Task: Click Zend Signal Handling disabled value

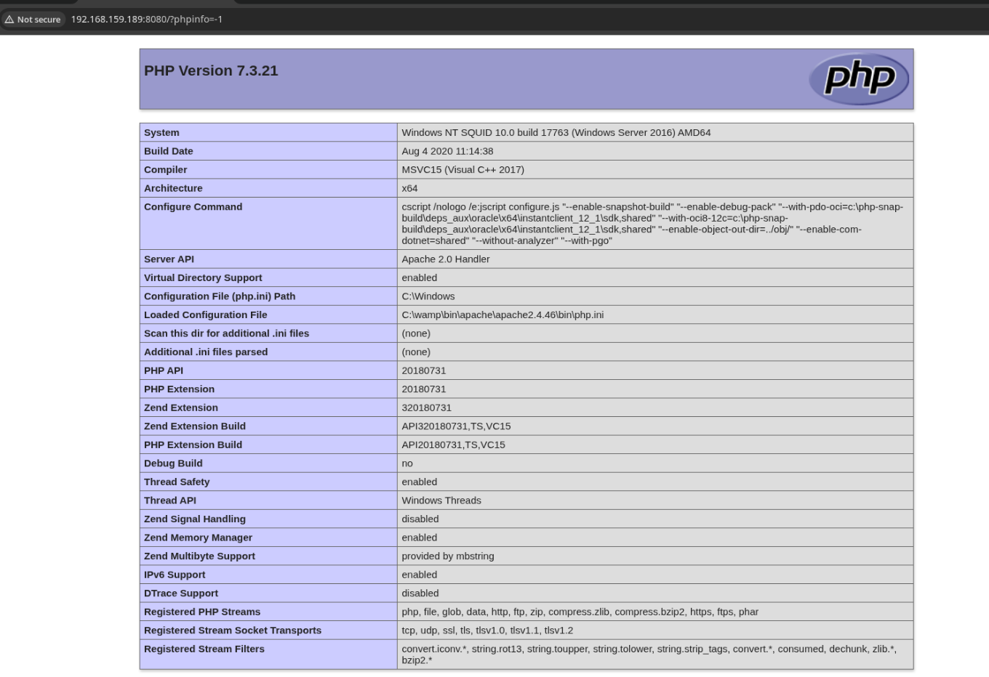Action: (420, 519)
